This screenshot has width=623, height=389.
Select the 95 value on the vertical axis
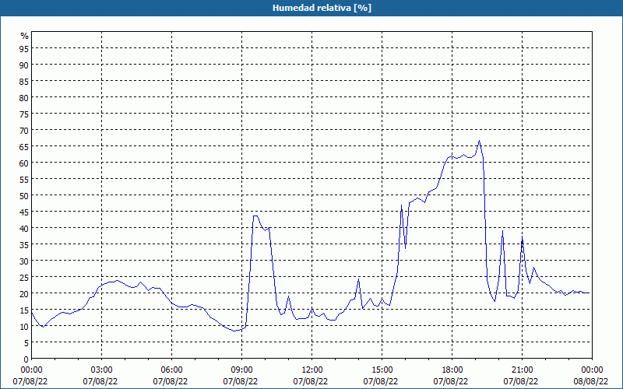pyautogui.click(x=24, y=48)
